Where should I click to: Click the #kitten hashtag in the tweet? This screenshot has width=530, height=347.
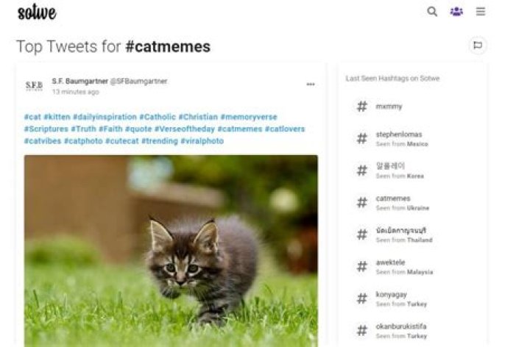click(x=56, y=117)
